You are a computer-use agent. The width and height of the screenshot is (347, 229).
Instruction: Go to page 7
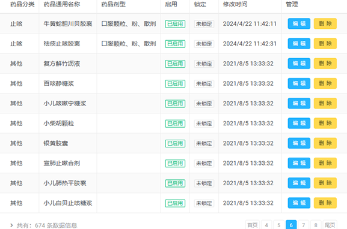click(304, 225)
